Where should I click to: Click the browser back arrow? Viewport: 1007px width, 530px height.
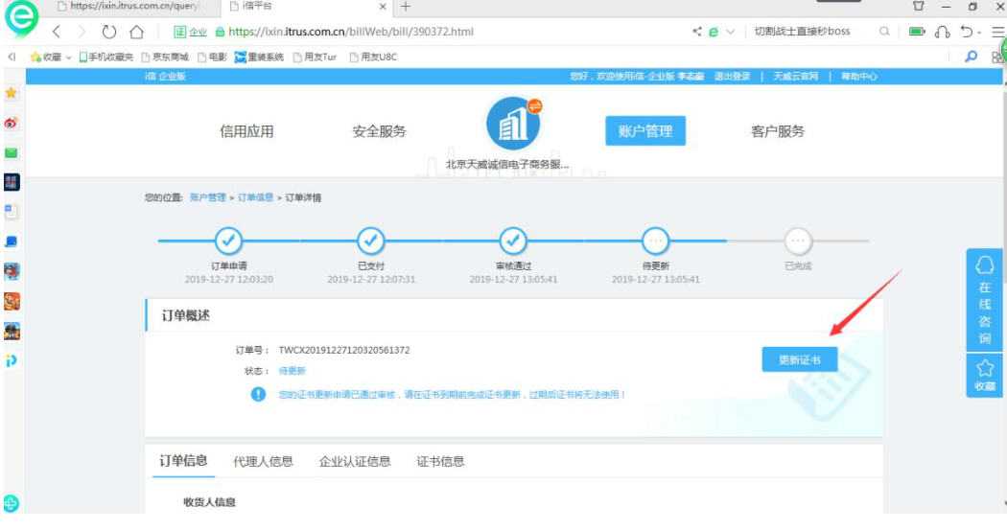coord(57,32)
